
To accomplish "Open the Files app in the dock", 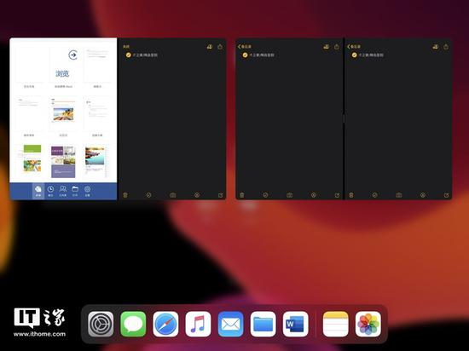I will 263,324.
